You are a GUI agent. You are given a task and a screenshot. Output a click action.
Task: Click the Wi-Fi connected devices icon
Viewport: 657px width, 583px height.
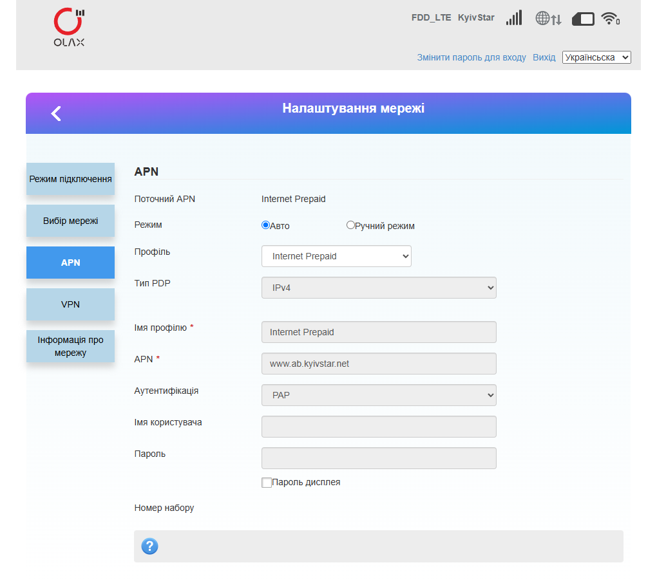pyautogui.click(x=611, y=19)
